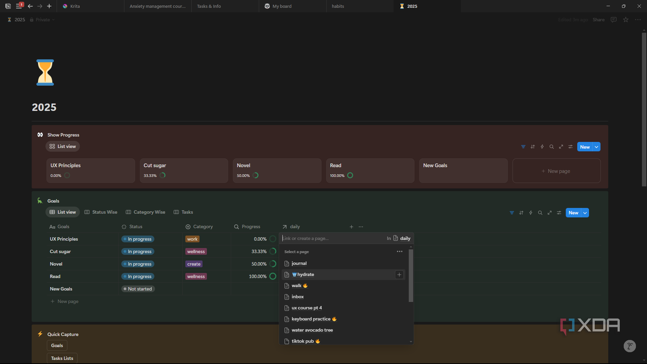Open the help button at bottom right
This screenshot has width=647, height=364.
pos(630,346)
